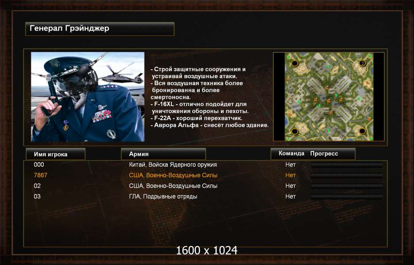The height and width of the screenshot is (265, 414).
Task: Click the "Армия" column header
Action: pos(163,154)
